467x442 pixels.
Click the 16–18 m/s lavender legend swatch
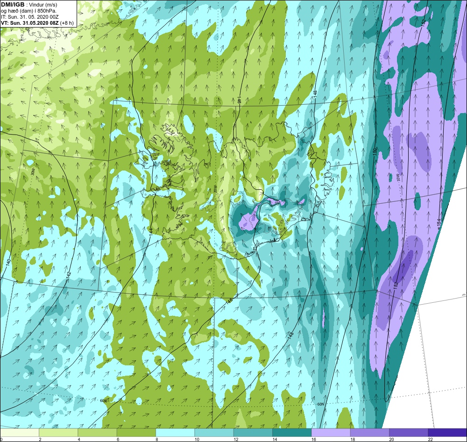(x=331, y=432)
